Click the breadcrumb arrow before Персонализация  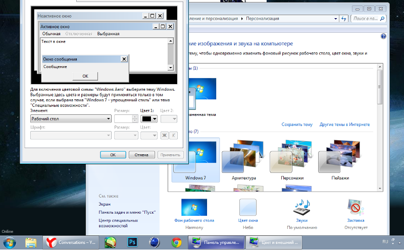pos(242,19)
